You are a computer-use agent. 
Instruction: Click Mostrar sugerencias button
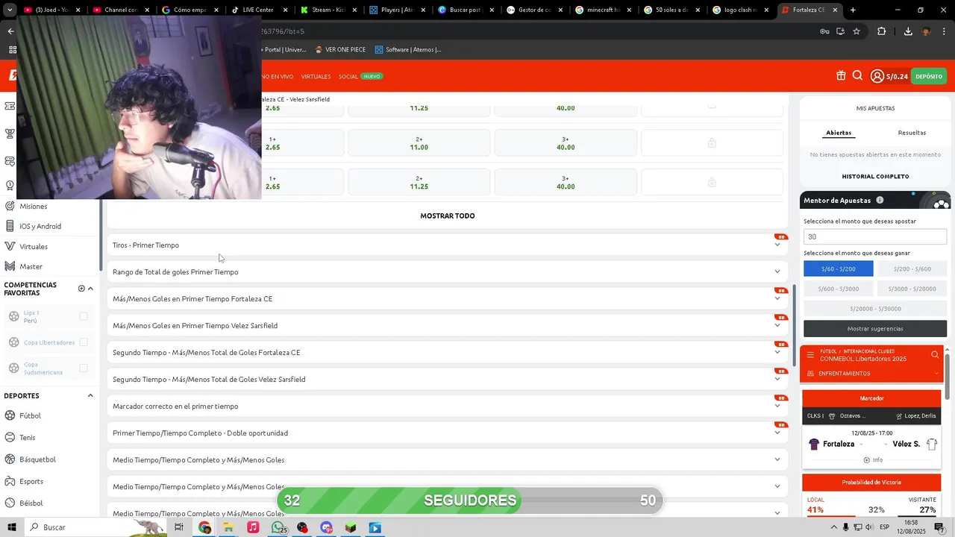point(875,328)
